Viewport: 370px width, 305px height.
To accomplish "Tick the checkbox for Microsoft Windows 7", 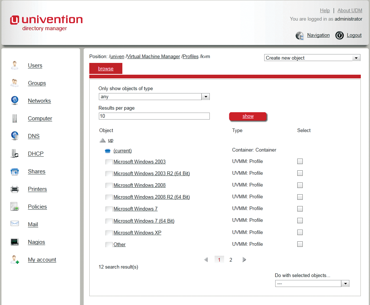I will point(300,208).
